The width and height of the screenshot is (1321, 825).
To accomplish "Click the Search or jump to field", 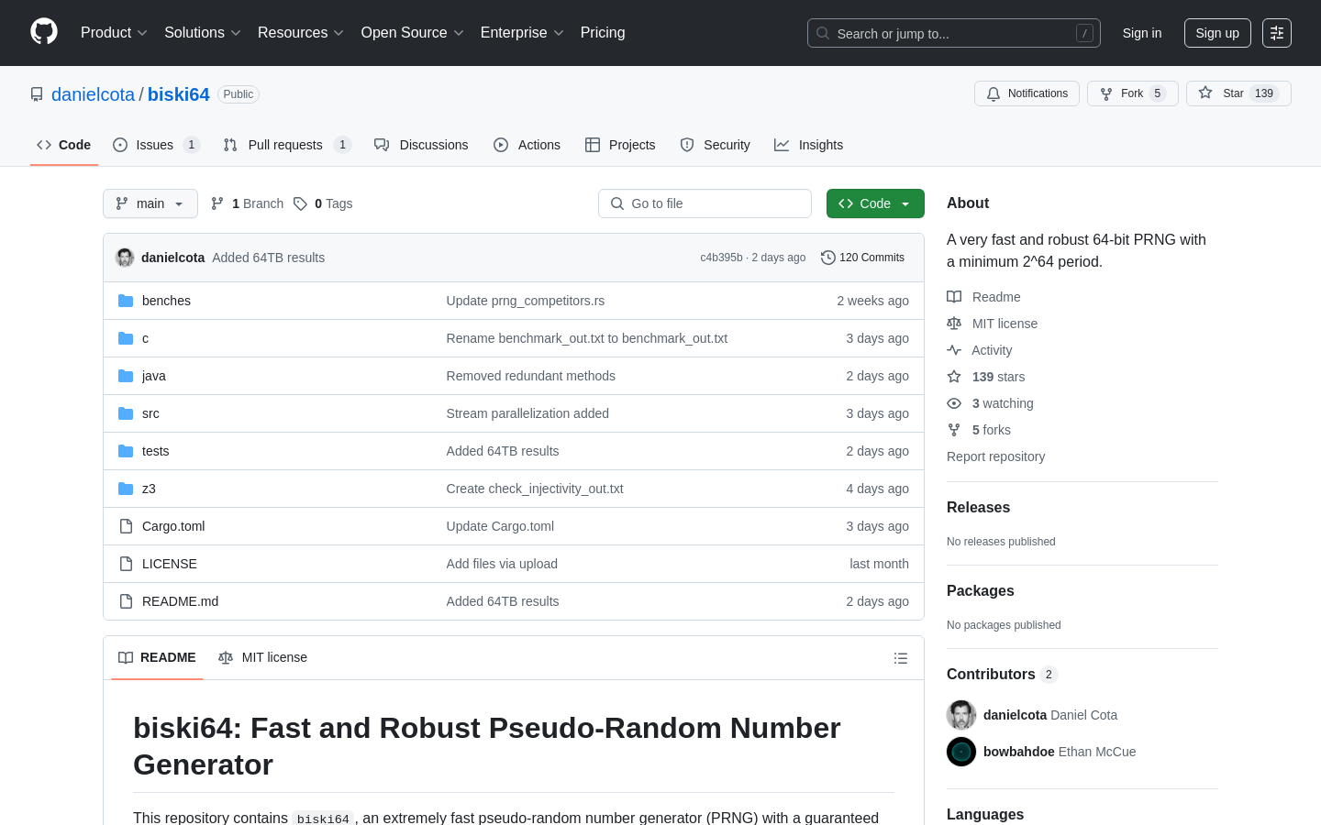I will coord(954,33).
